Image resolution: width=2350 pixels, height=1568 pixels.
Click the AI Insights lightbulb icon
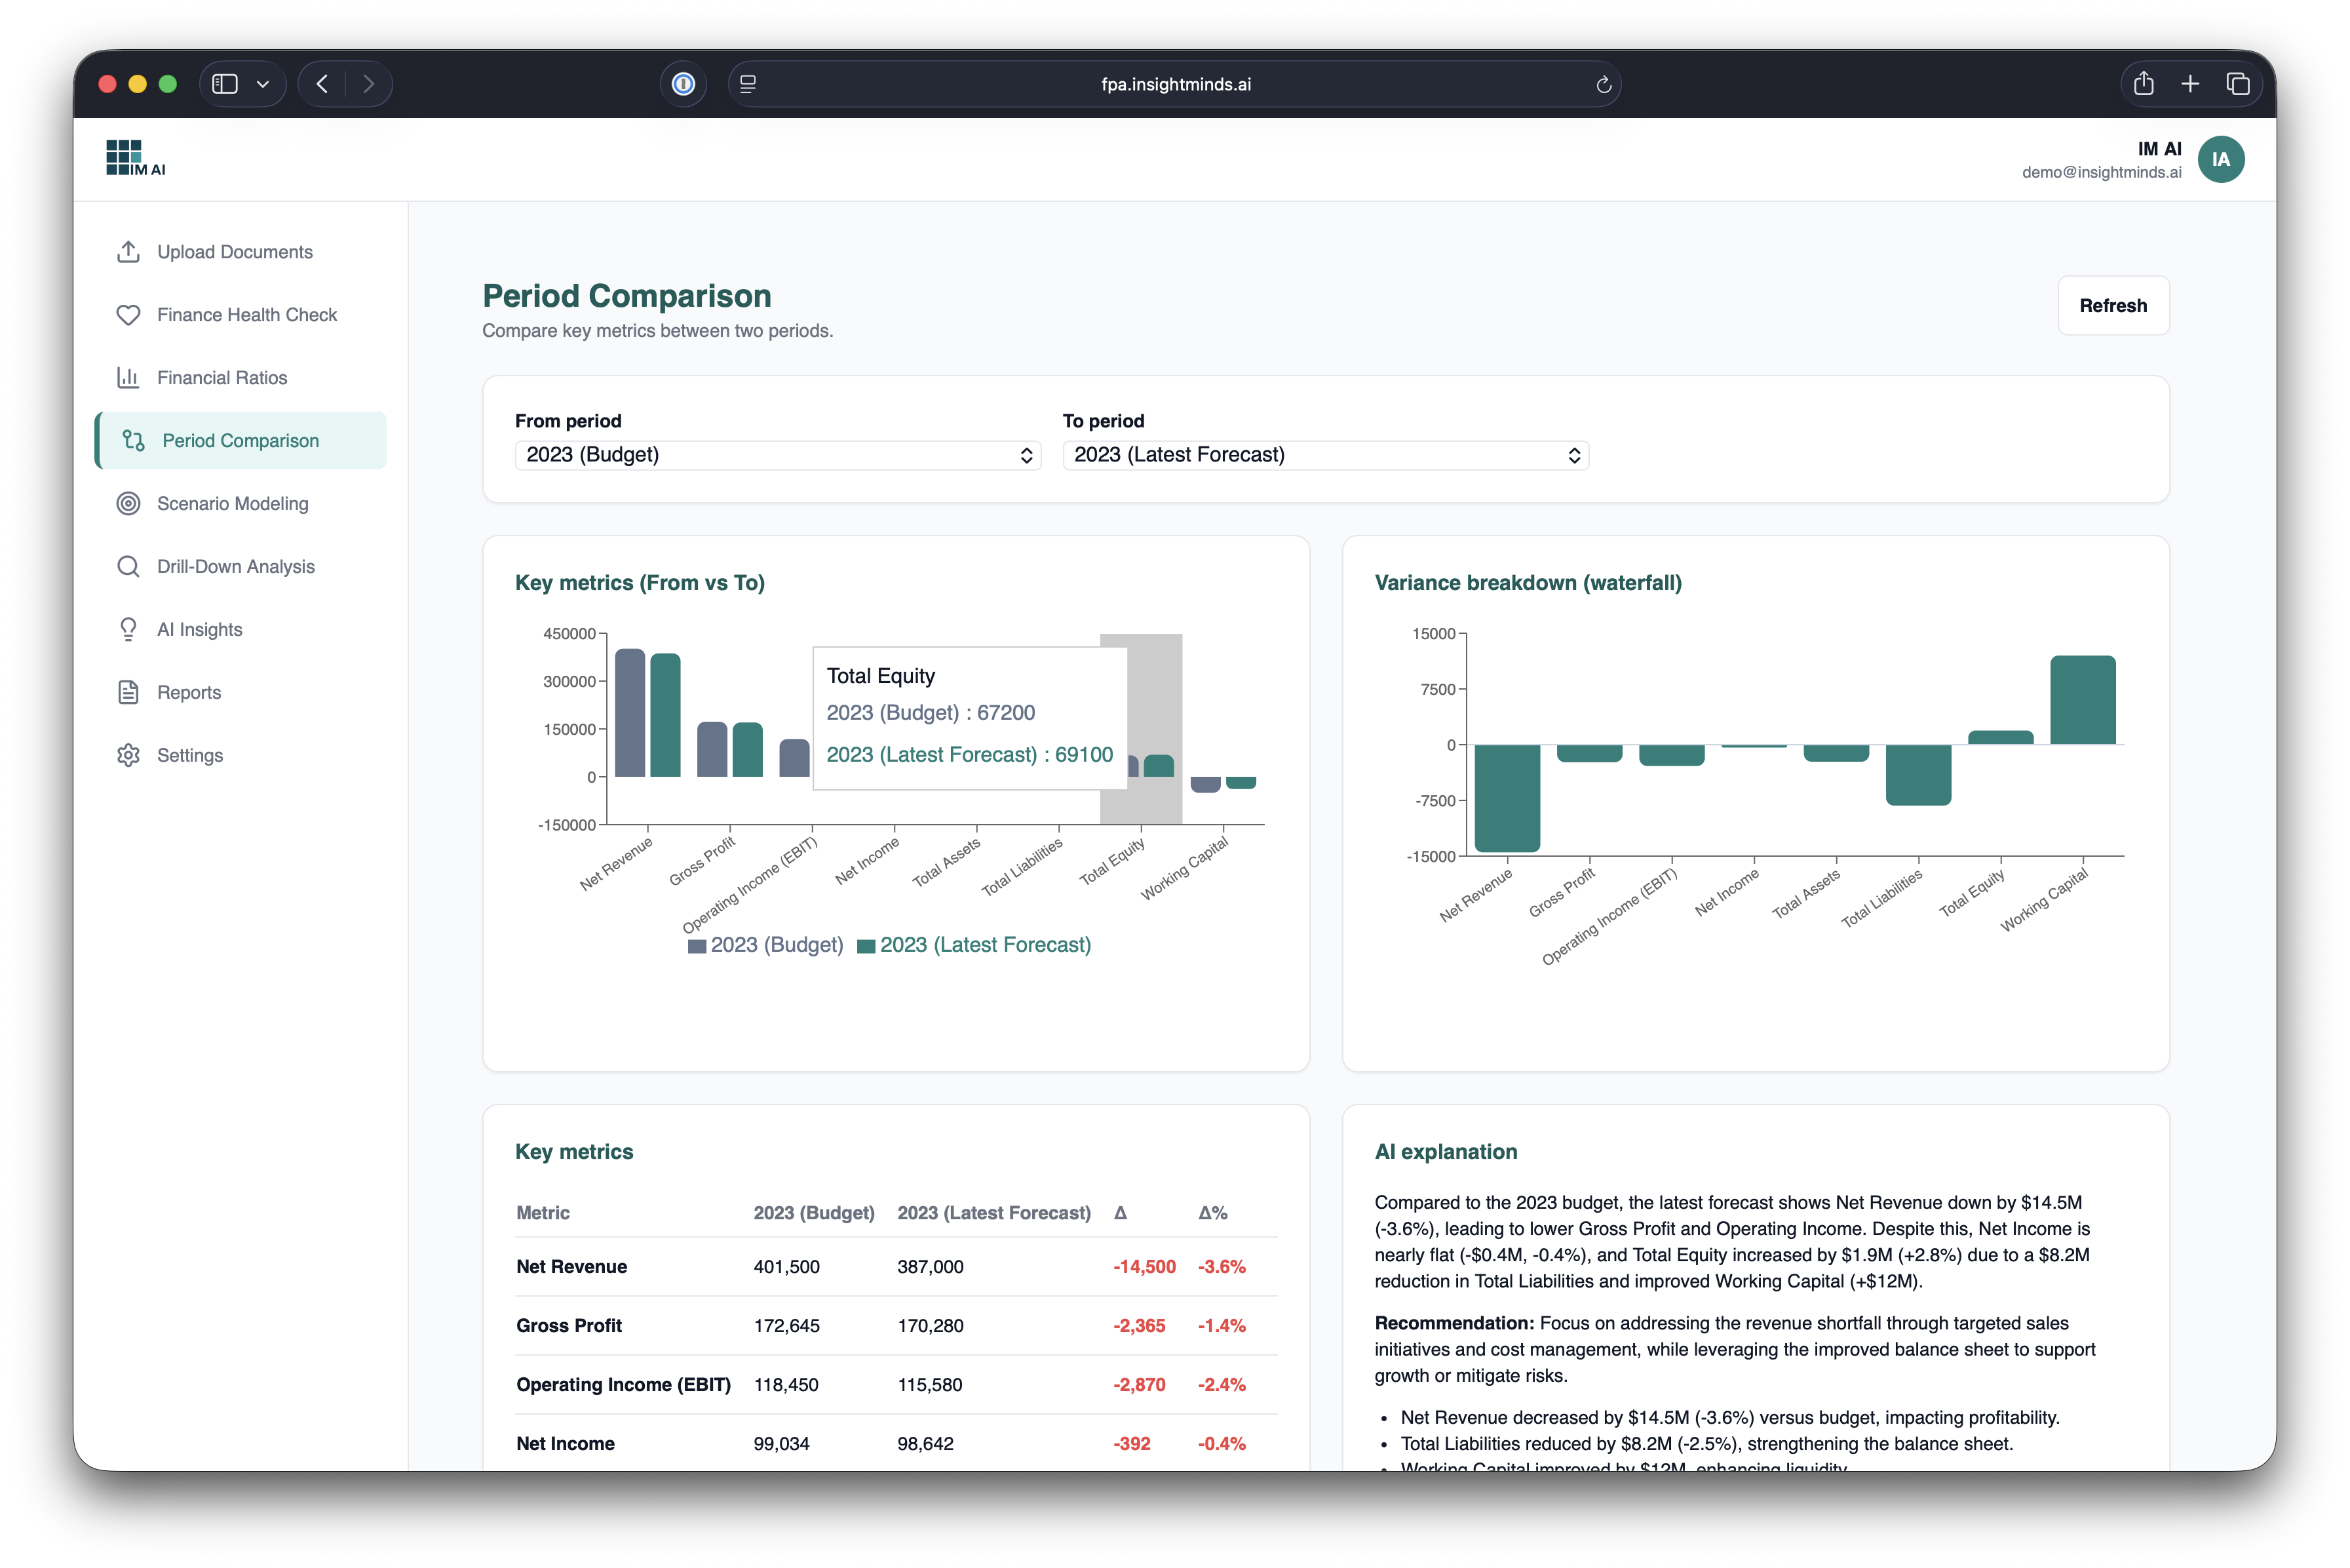pos(128,630)
